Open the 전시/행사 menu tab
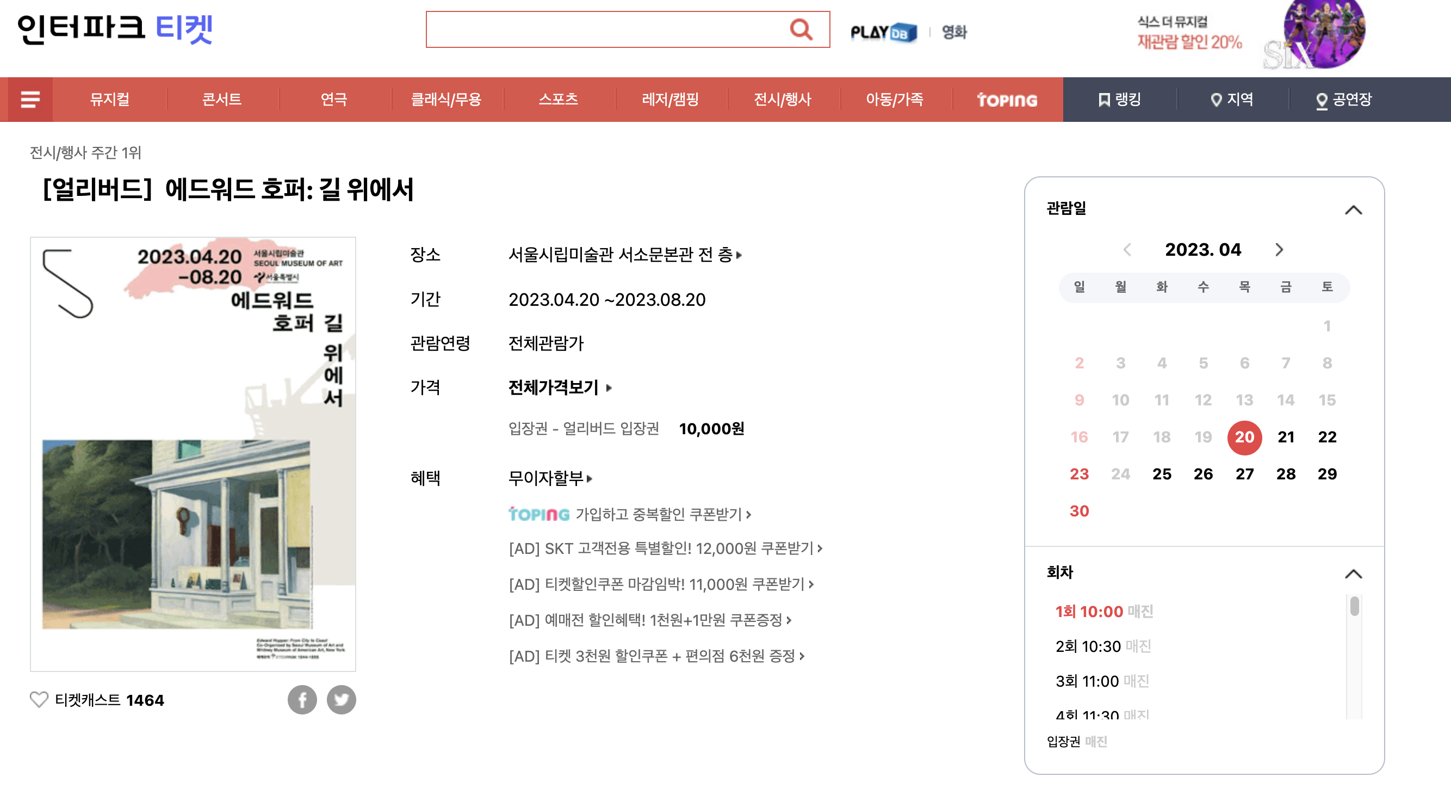This screenshot has width=1451, height=789. click(782, 99)
